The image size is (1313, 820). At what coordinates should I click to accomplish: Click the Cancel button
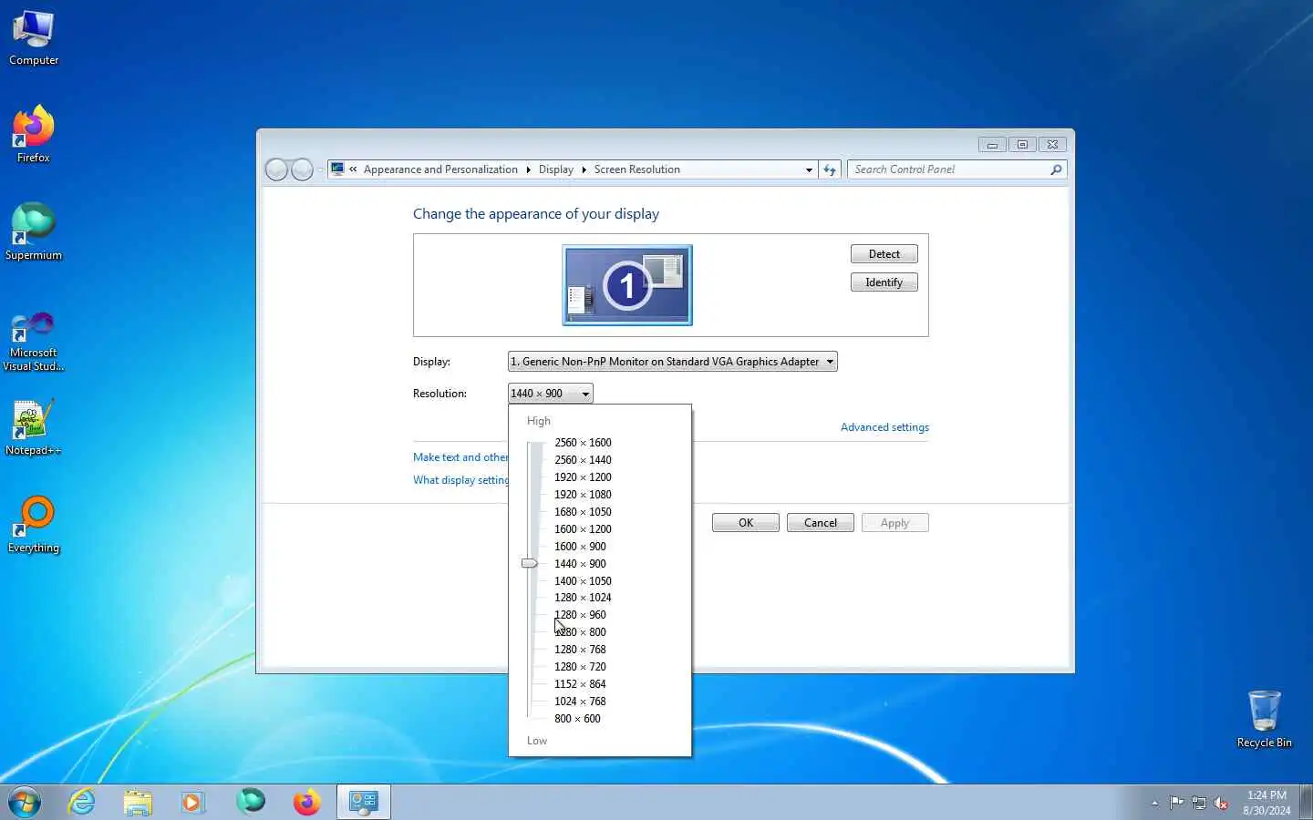pyautogui.click(x=820, y=523)
